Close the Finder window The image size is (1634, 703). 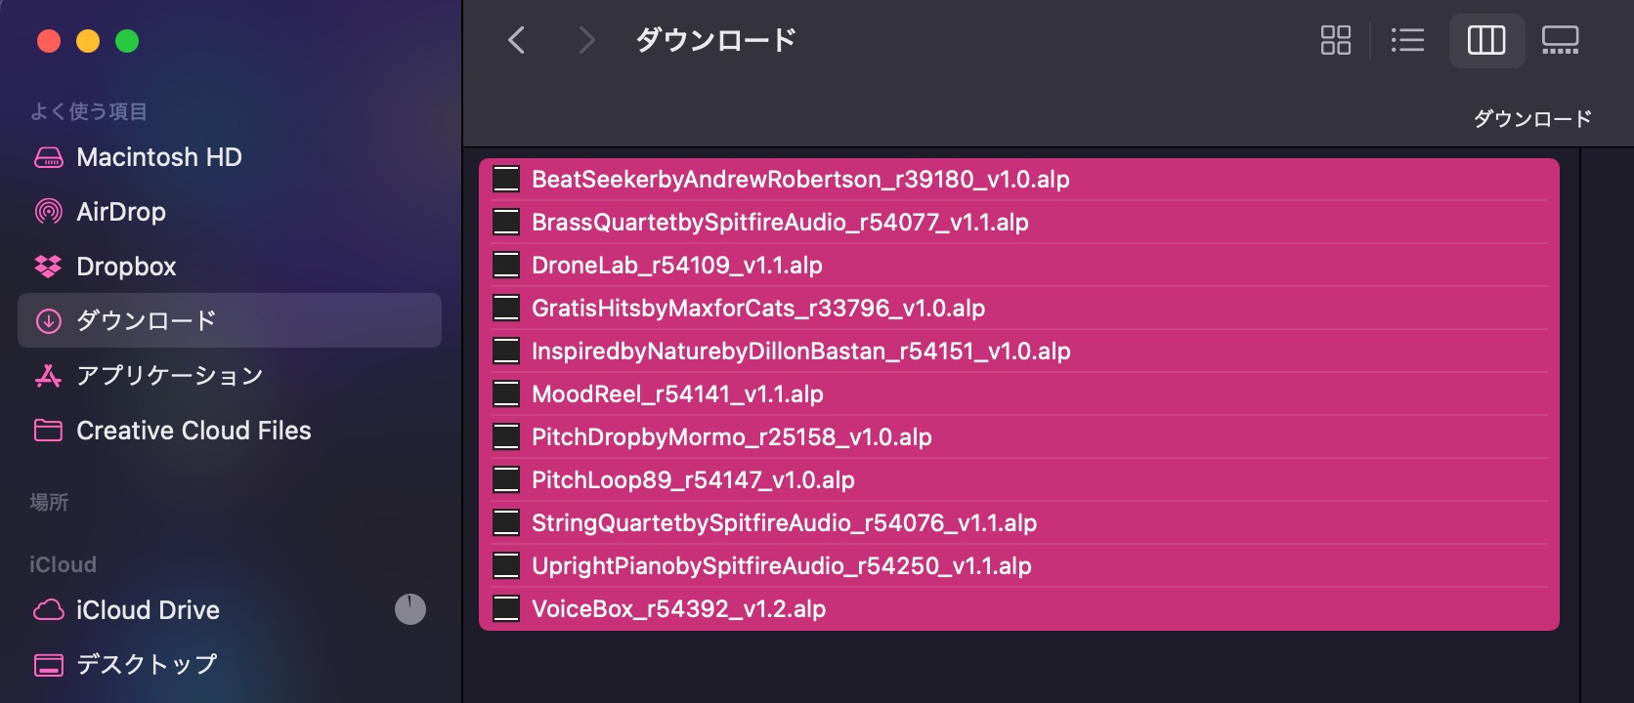pyautogui.click(x=49, y=41)
